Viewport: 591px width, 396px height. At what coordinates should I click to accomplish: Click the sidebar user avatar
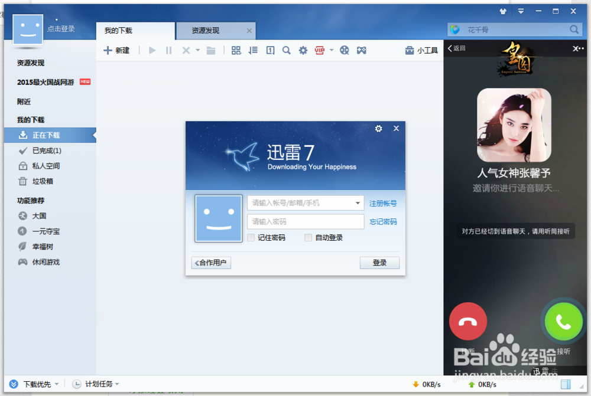(28, 30)
